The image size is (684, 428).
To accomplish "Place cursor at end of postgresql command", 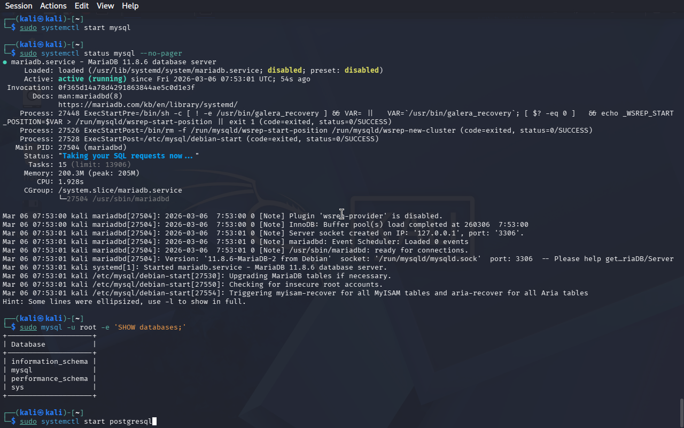I will pos(154,422).
